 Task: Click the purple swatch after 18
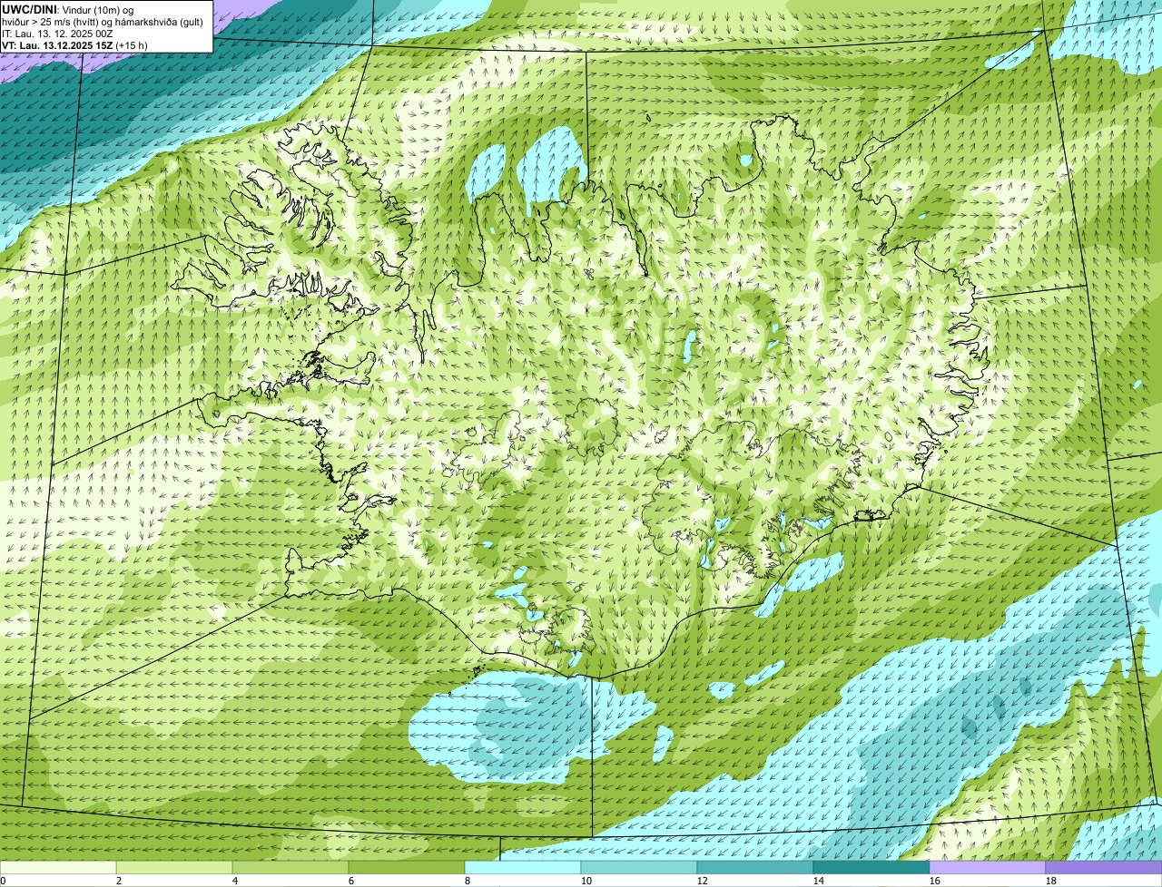click(x=1104, y=867)
